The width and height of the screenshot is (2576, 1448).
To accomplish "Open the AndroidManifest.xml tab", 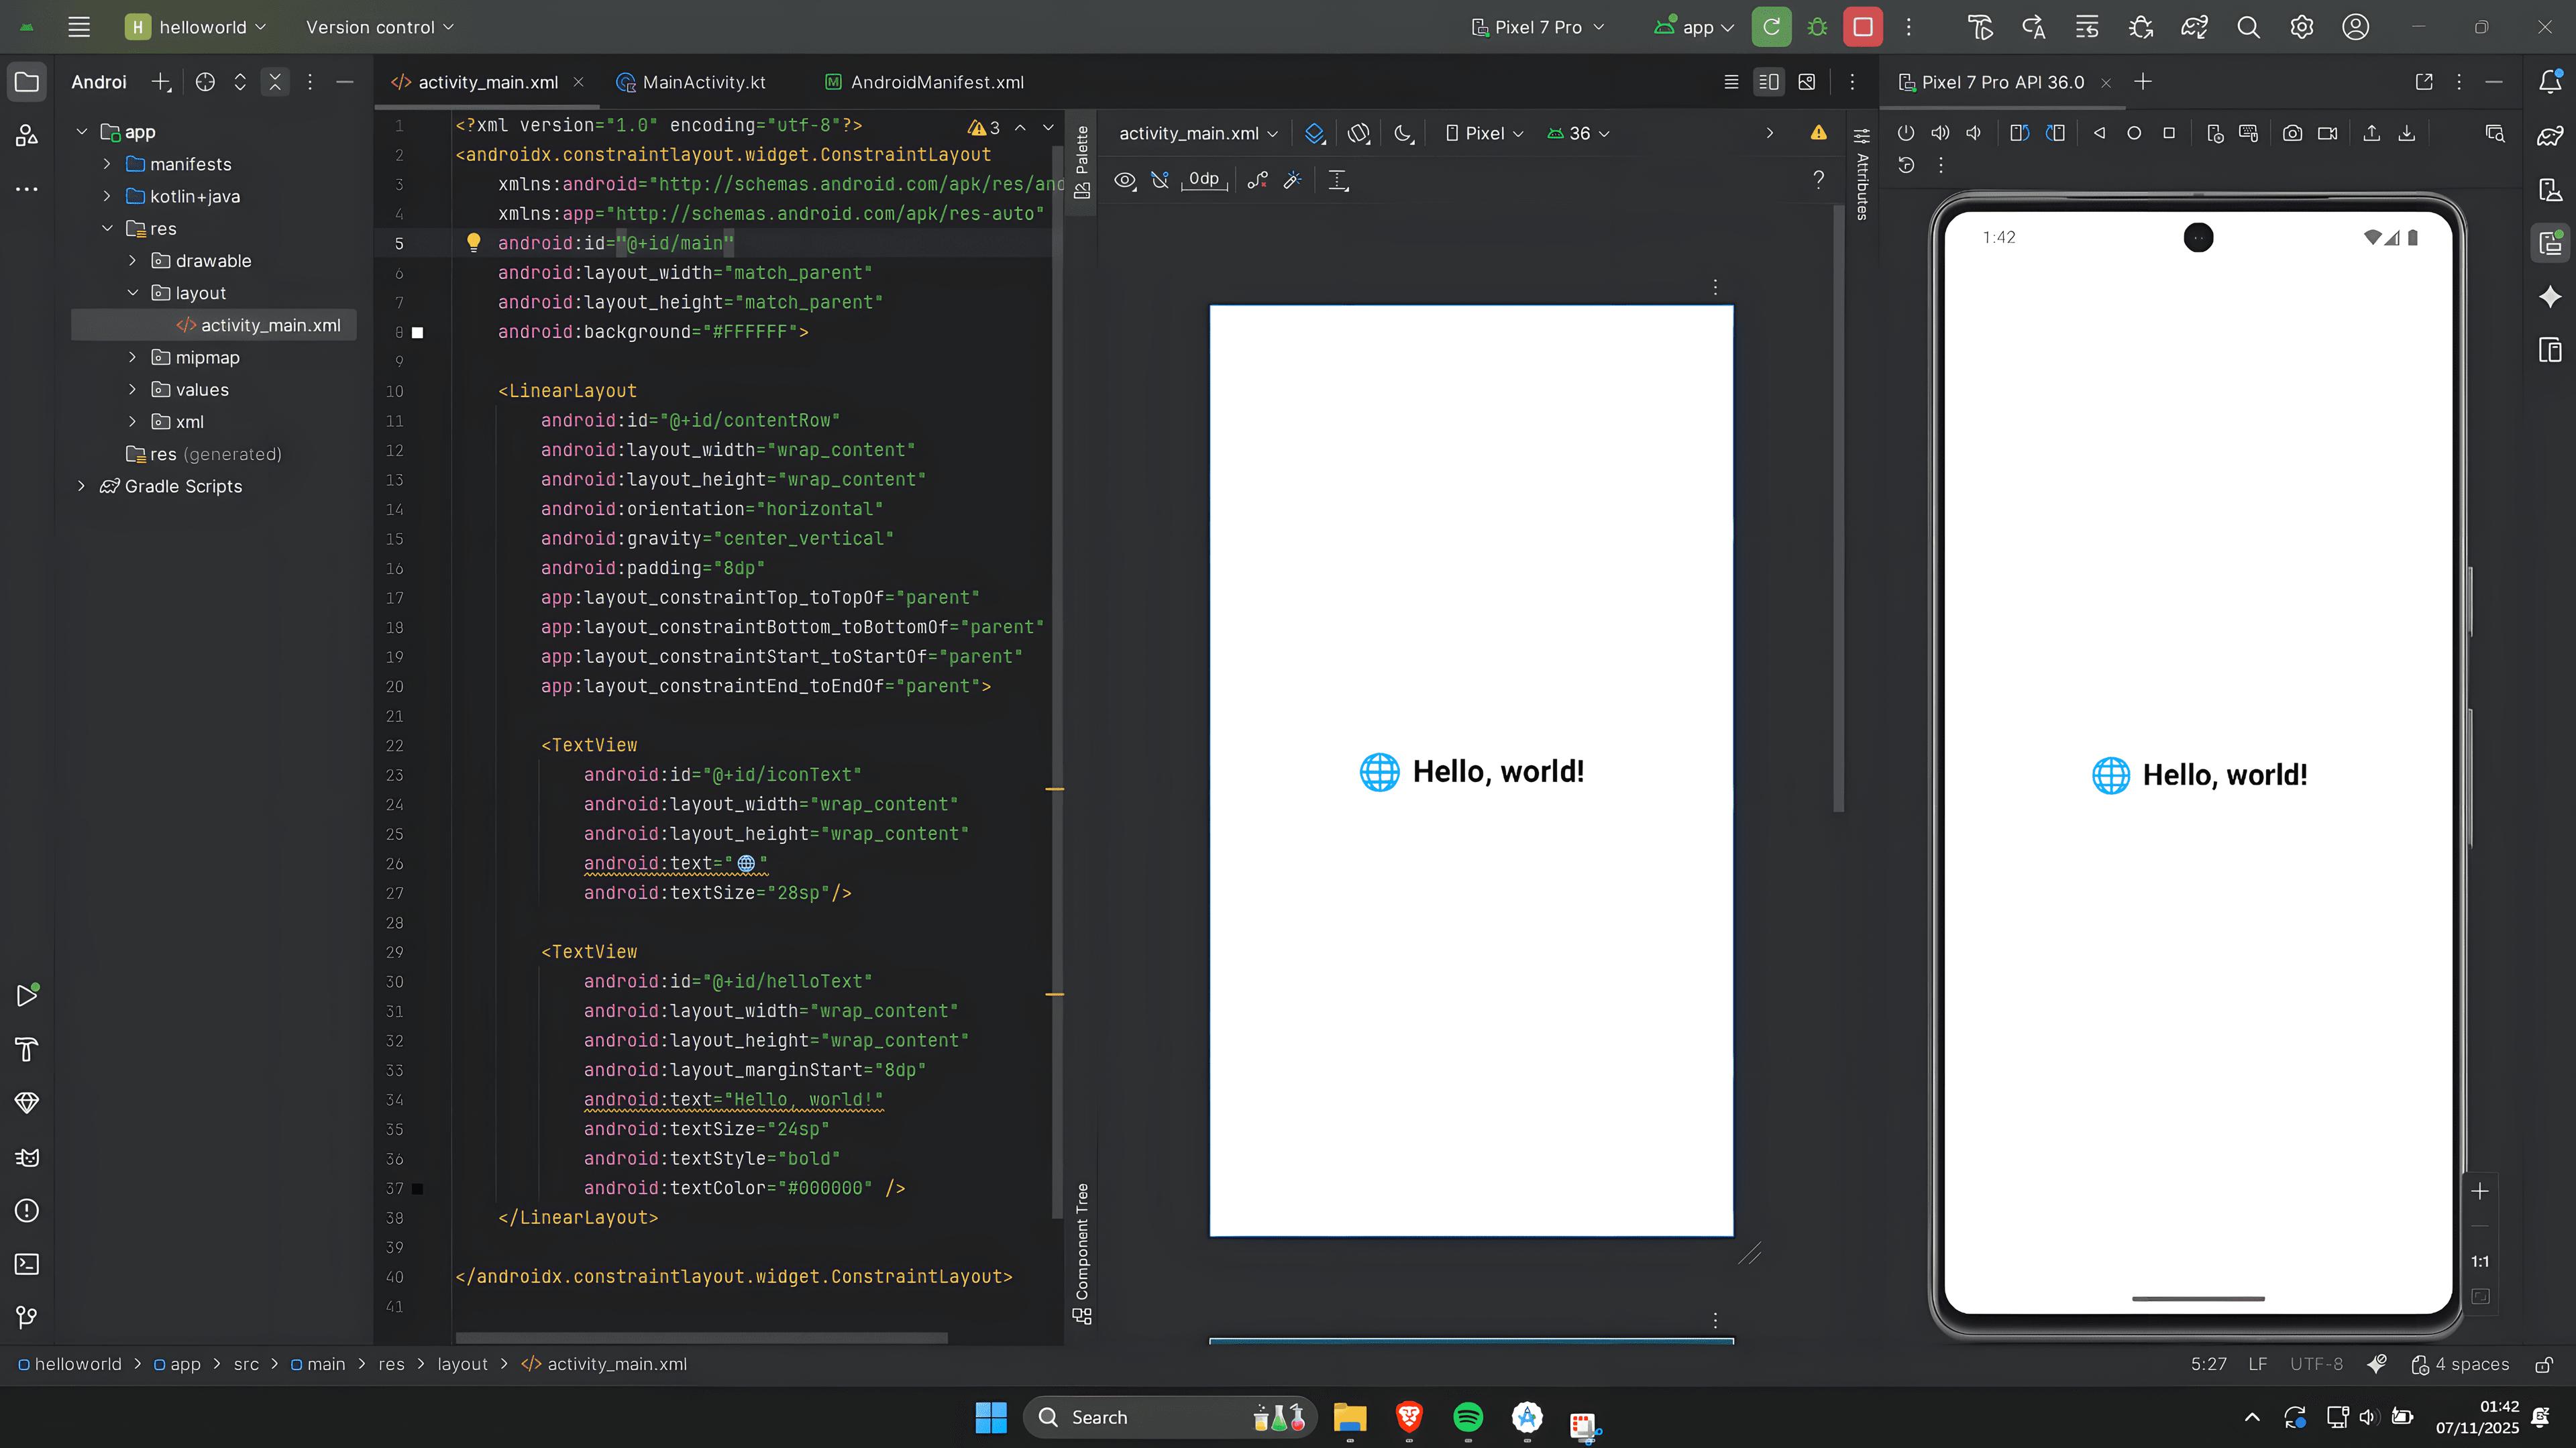I will 936,82.
